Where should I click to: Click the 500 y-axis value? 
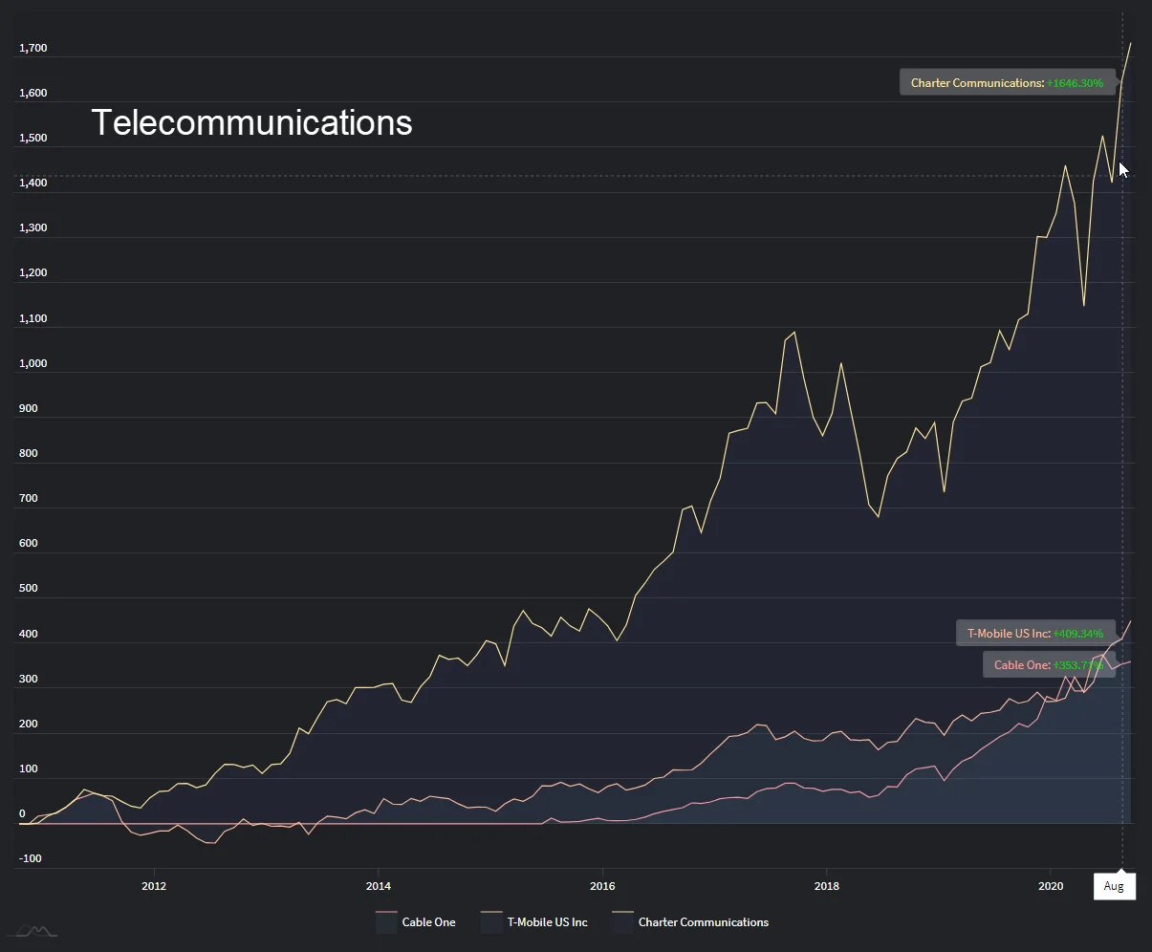[x=29, y=588]
